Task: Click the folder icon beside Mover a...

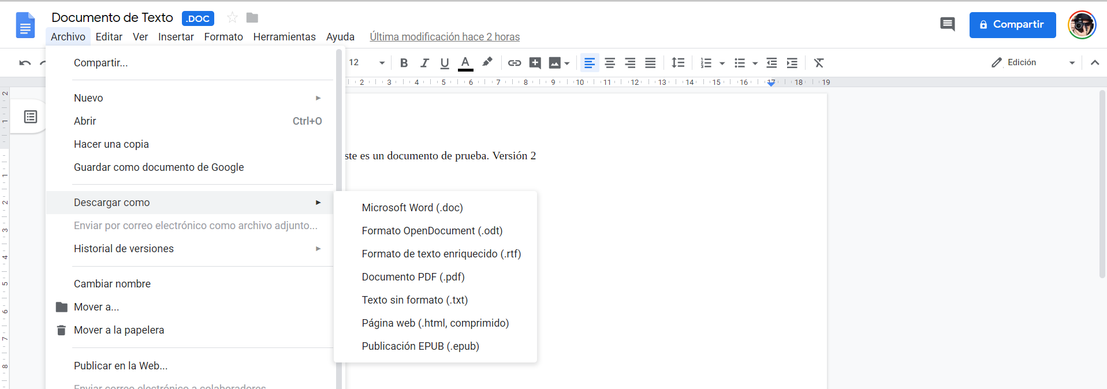Action: coord(61,307)
